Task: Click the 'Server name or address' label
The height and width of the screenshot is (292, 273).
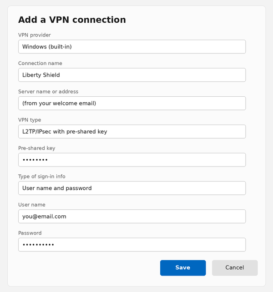Action: coord(48,92)
